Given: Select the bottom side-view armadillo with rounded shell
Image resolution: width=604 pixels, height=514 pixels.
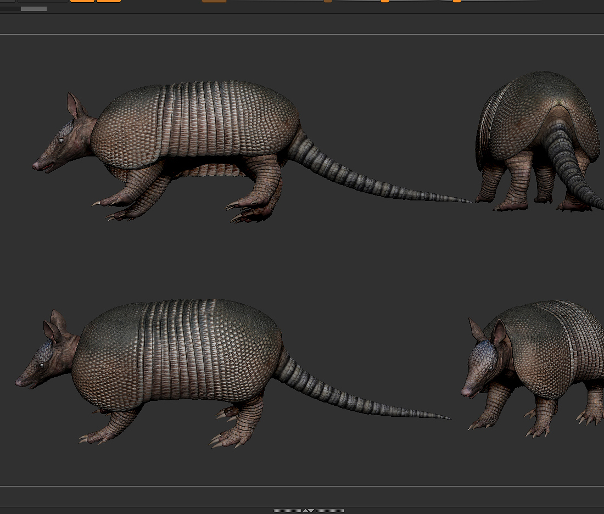Looking at the screenshot, I should click(233, 373).
